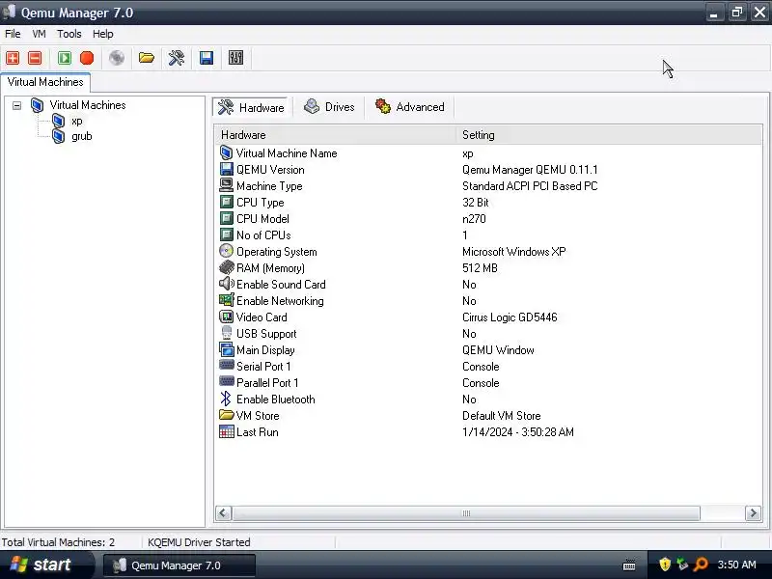Click the Serial Port 1 row
The image size is (772, 579).
[x=488, y=367]
